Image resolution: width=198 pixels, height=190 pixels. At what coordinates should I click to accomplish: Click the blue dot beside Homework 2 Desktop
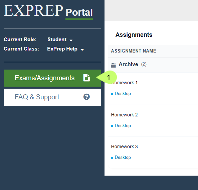pyautogui.click(x=112, y=126)
